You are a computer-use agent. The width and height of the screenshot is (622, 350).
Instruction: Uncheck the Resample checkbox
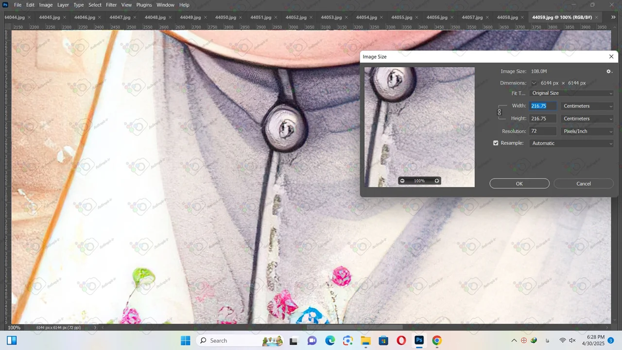point(496,143)
